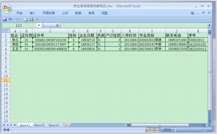
Task: Switch to Sheet2 worksheet tab
Action: (x=39, y=125)
